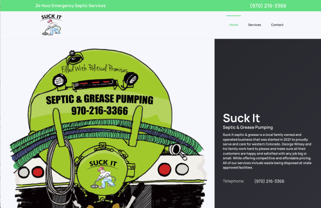Click the company description paragraph
Screen dimensions: 321x208
coord(267,151)
